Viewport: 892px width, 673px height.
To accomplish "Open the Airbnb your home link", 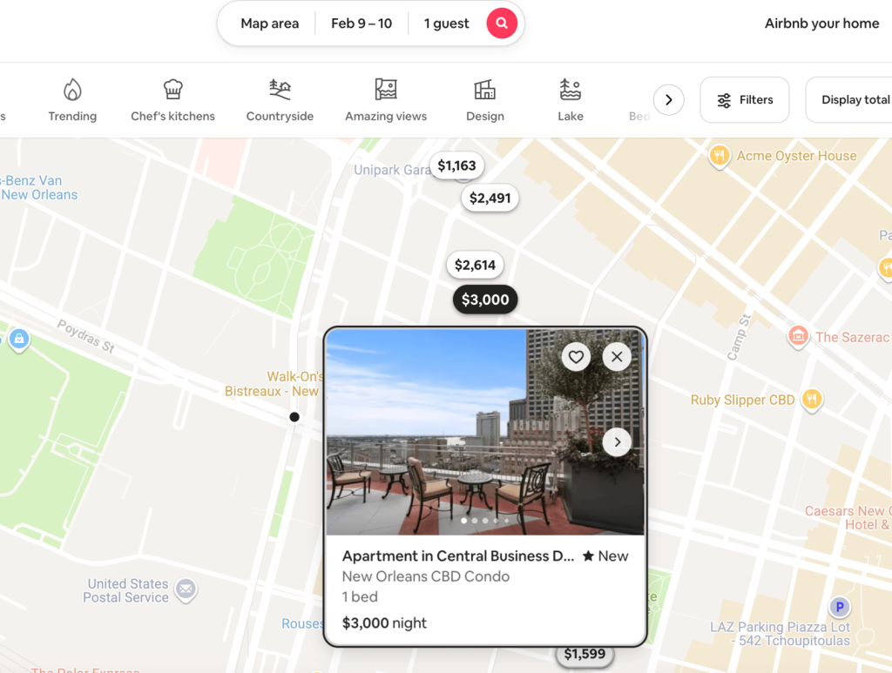I will [x=821, y=24].
